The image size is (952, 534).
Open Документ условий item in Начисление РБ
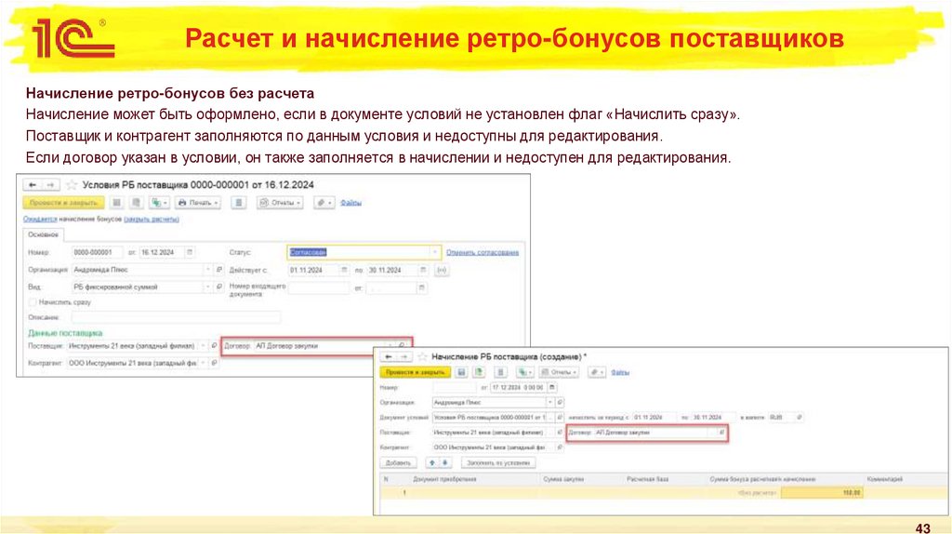pyautogui.click(x=560, y=418)
